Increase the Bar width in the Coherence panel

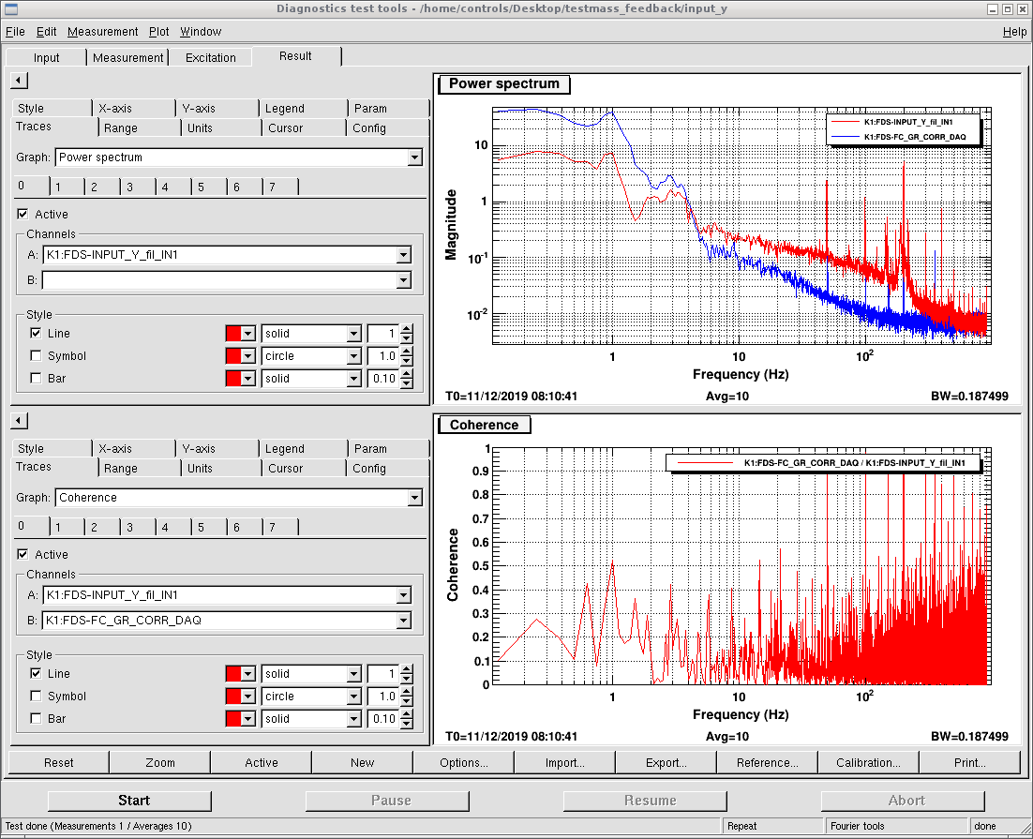point(406,714)
